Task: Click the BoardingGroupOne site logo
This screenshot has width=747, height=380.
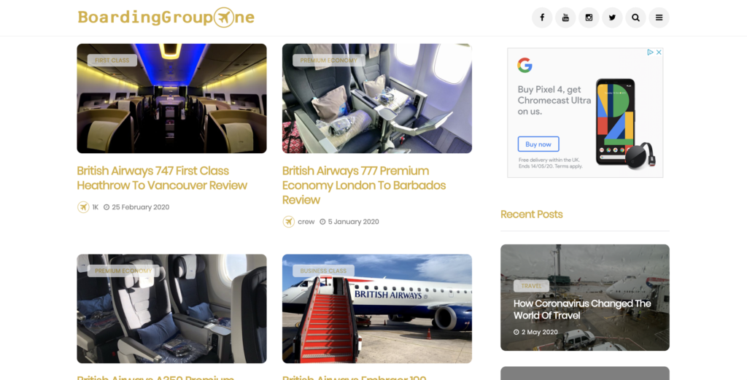Action: tap(166, 18)
